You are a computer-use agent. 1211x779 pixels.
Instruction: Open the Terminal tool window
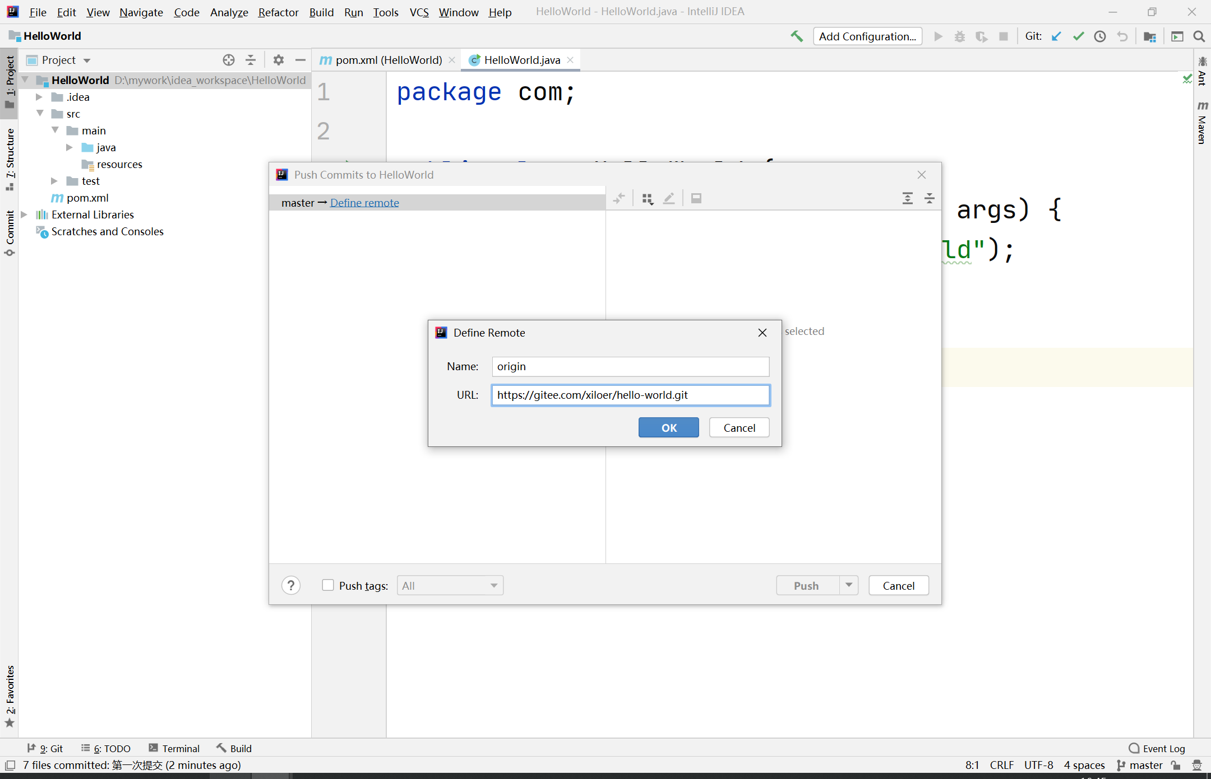(174, 749)
